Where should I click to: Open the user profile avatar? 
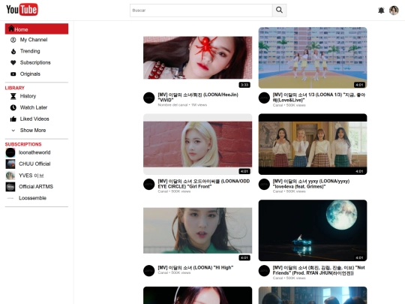tap(394, 11)
